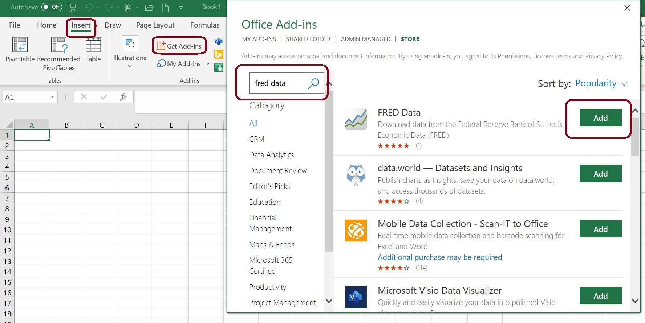The image size is (645, 323).
Task: Select the Project Management category
Action: coord(283,303)
